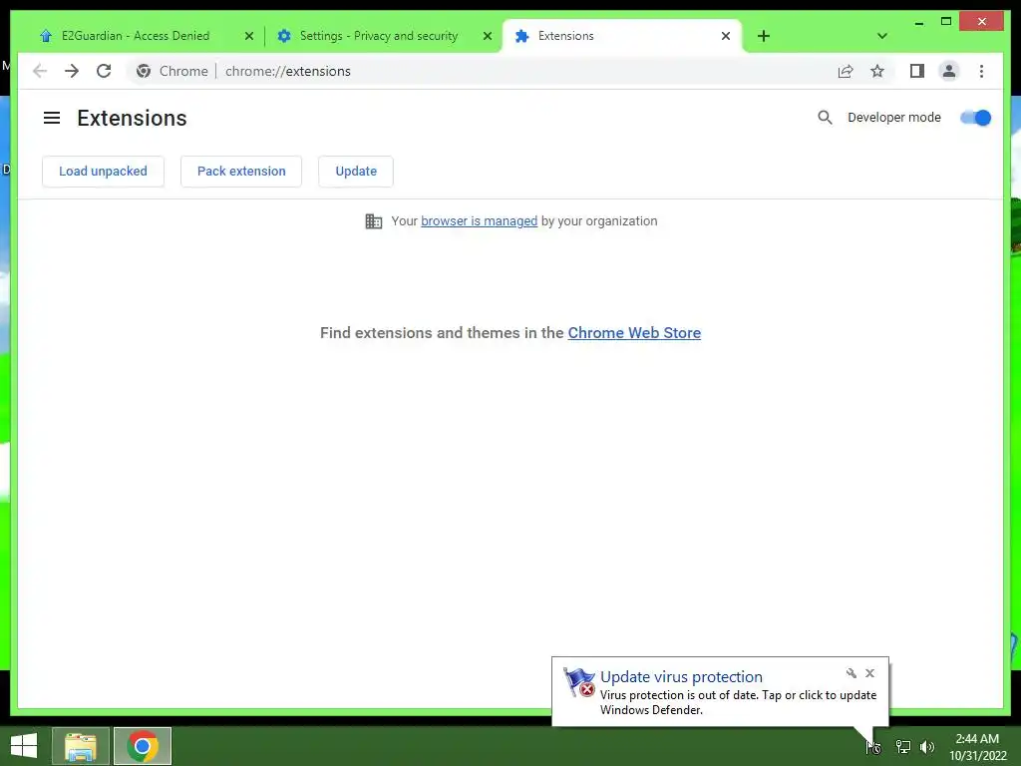
Task: Click the Update extensions button
Action: pyautogui.click(x=356, y=172)
